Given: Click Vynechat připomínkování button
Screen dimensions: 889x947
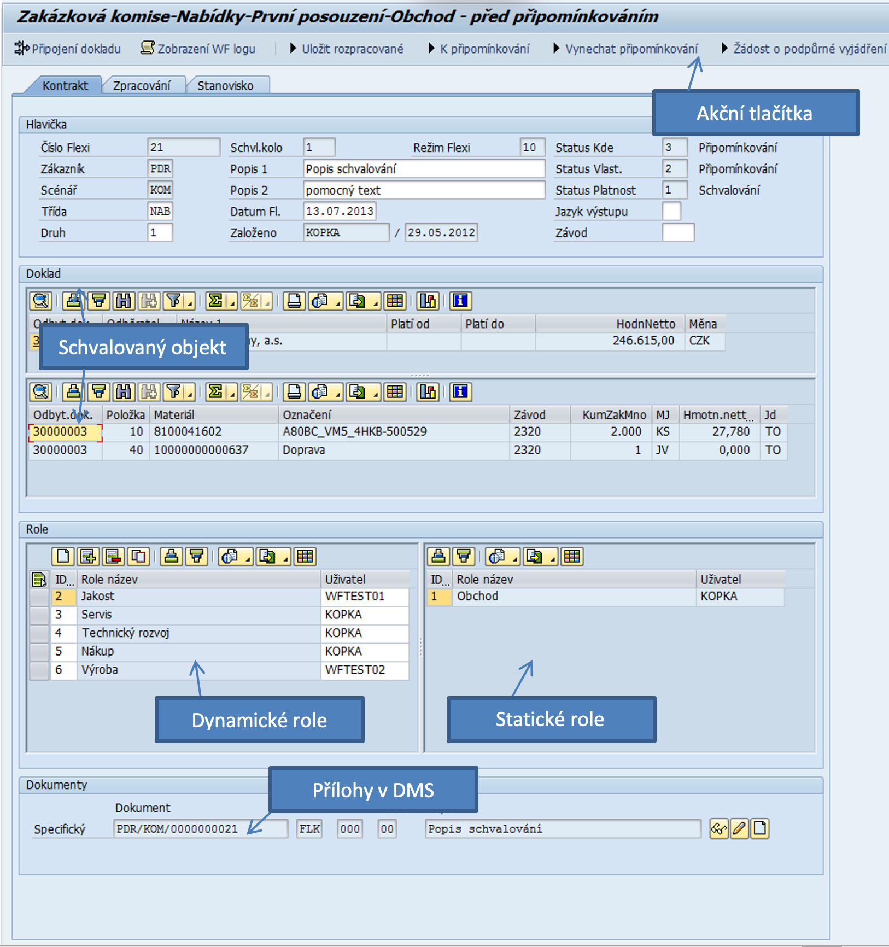Looking at the screenshot, I should [625, 49].
